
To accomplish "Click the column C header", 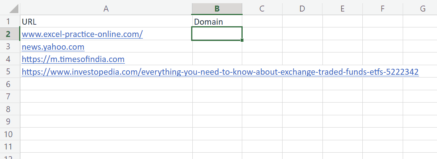I will click(x=262, y=8).
